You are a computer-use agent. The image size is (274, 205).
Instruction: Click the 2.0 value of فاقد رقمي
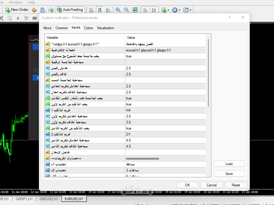coord(165,74)
